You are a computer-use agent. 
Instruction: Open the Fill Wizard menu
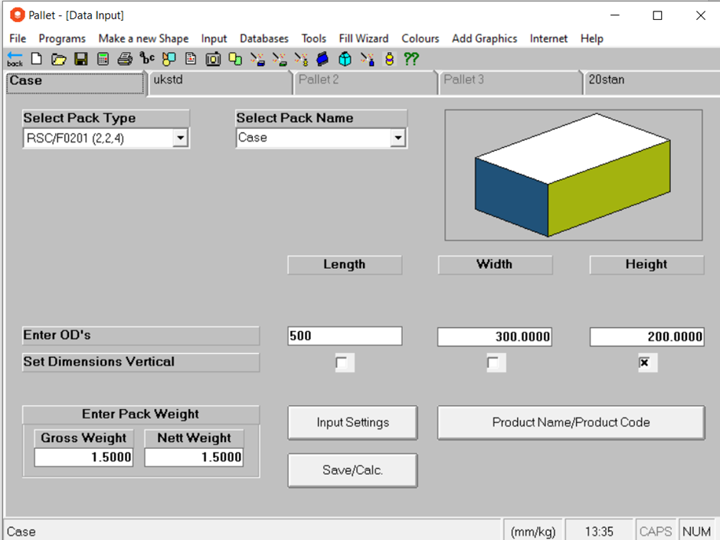coord(363,38)
